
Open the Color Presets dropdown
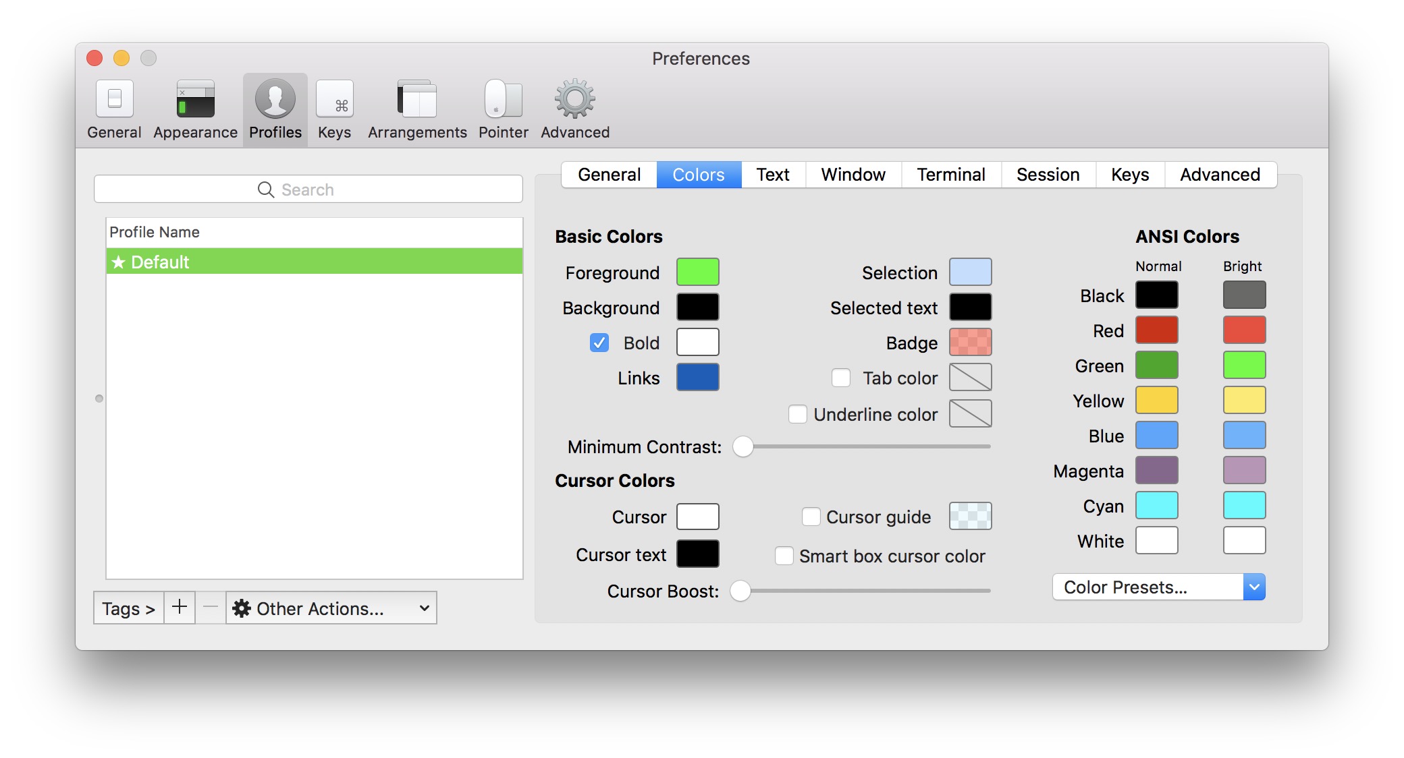pos(1158,587)
